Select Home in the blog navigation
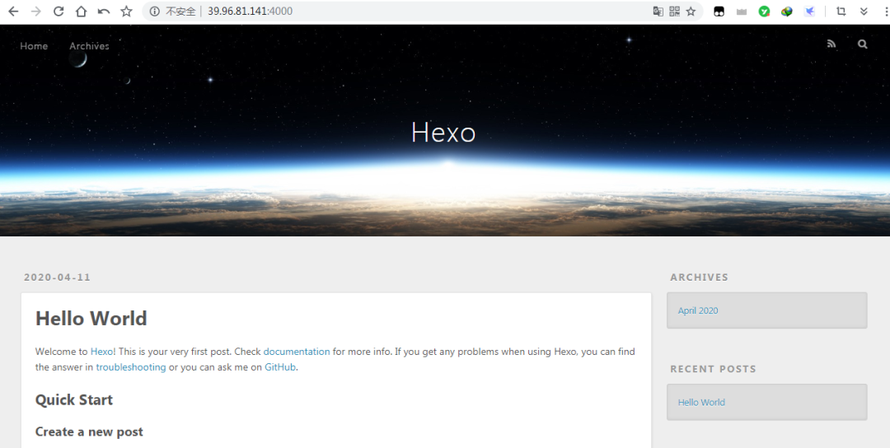Image resolution: width=890 pixels, height=448 pixels. pyautogui.click(x=34, y=46)
